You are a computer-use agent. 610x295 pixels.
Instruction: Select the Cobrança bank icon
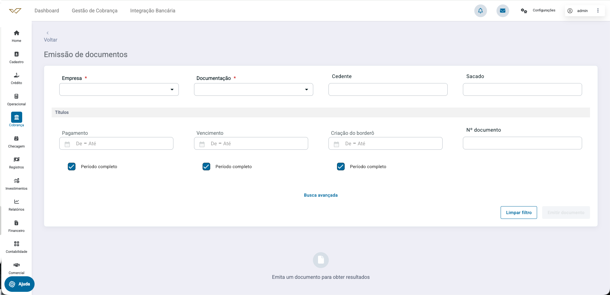tap(16, 117)
